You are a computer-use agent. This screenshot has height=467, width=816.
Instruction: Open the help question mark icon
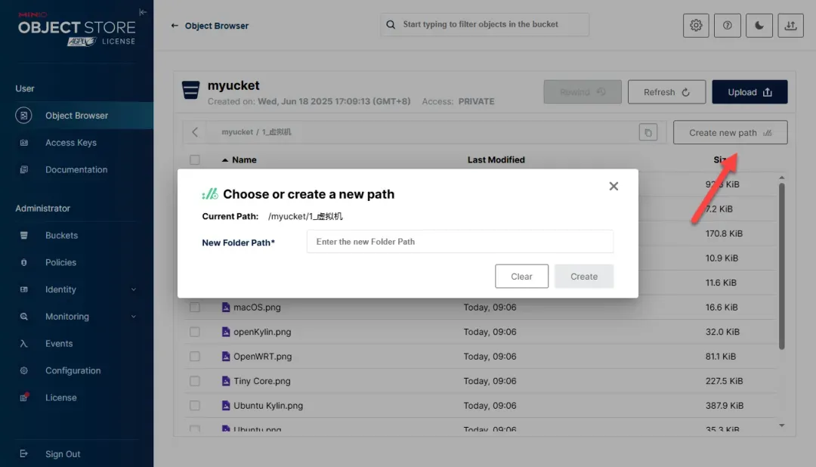click(x=728, y=26)
